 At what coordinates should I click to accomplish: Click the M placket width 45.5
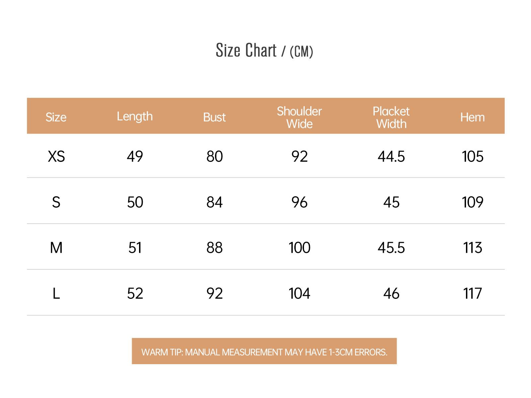click(391, 248)
